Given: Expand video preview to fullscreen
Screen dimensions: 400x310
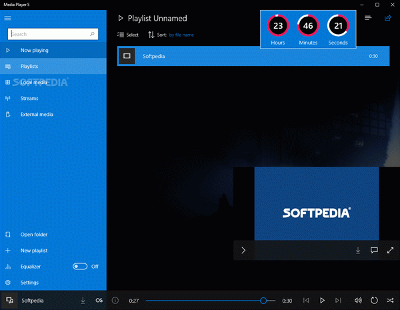Looking at the screenshot, I should [390, 250].
